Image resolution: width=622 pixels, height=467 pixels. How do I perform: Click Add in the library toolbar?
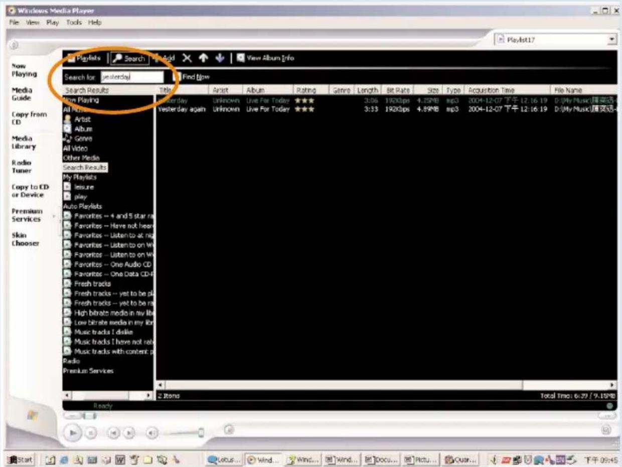(x=165, y=58)
